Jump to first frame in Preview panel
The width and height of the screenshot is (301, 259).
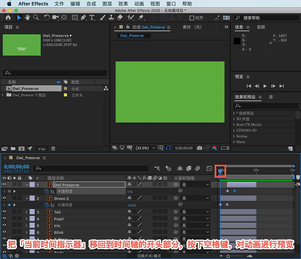click(249, 86)
